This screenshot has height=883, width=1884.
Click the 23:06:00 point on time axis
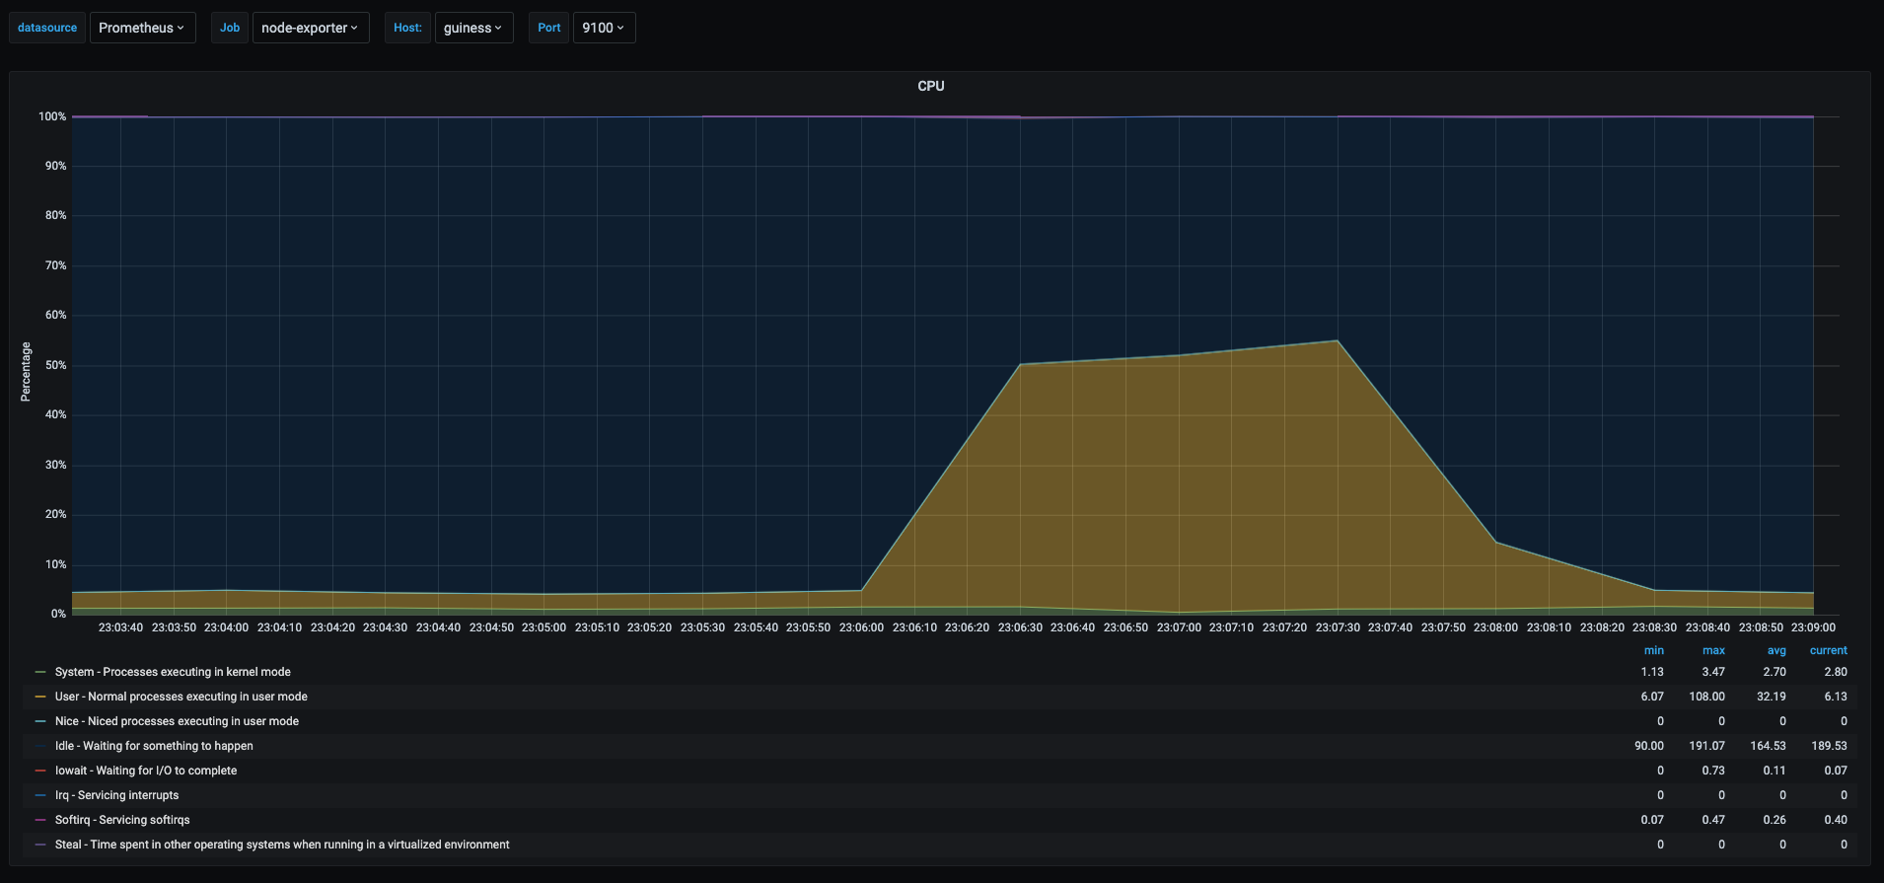(861, 627)
